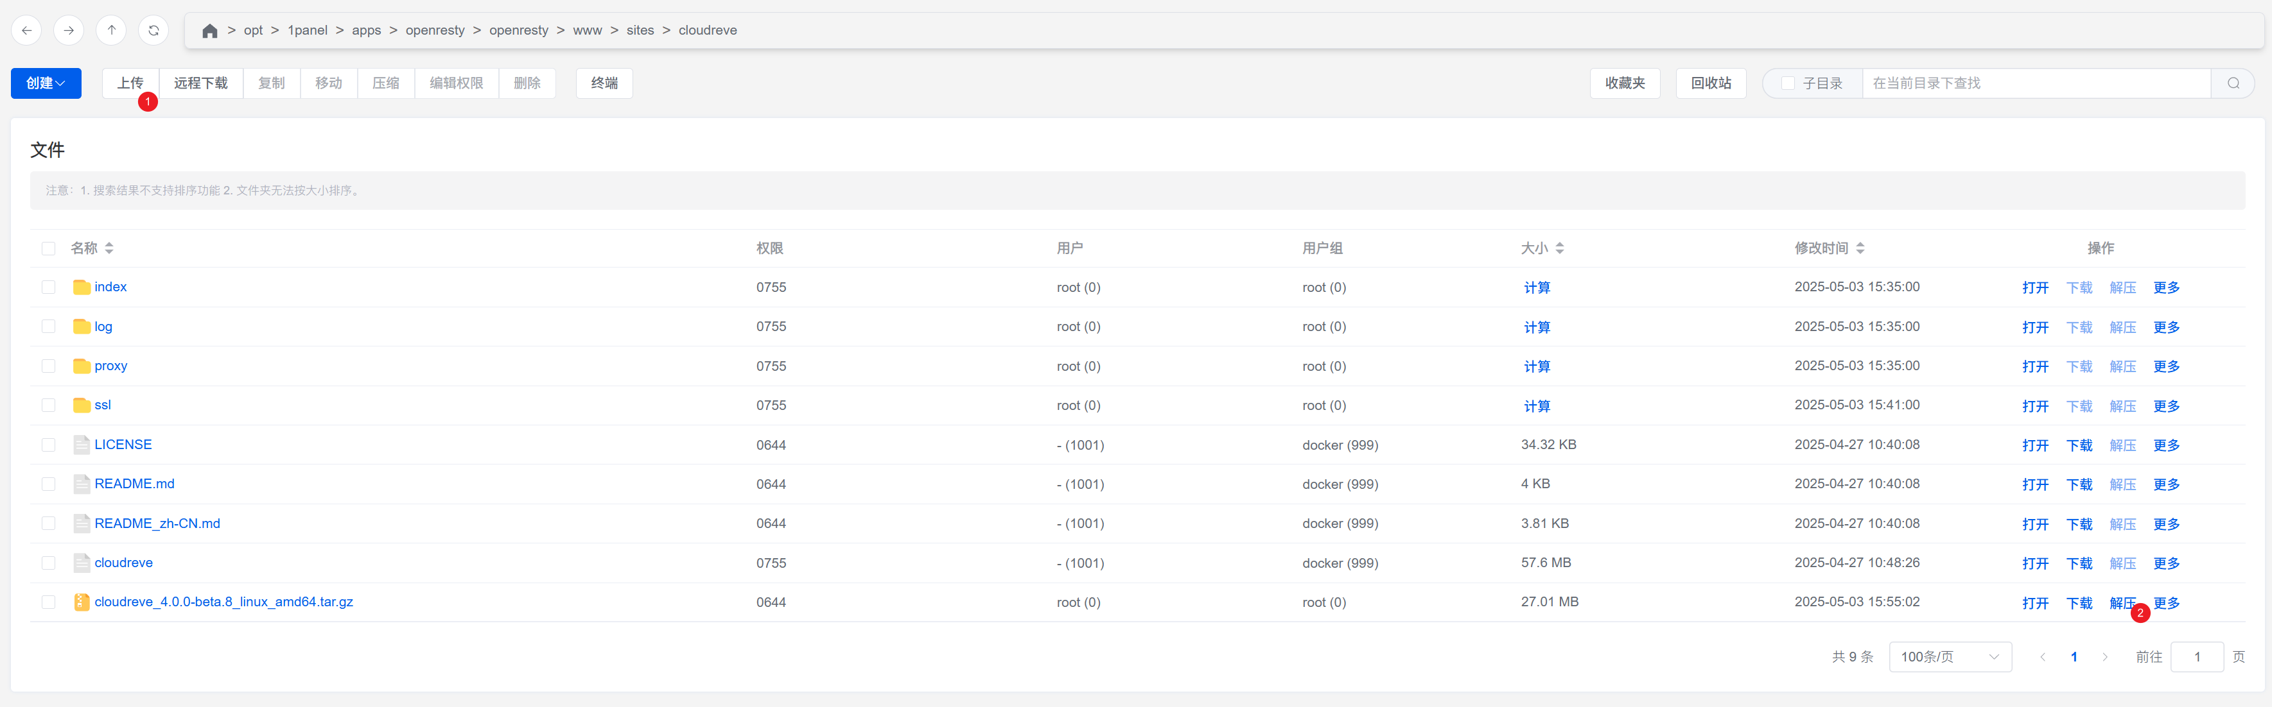This screenshot has width=2272, height=707.
Task: Sort by 名称 column arrows
Action: pyautogui.click(x=109, y=248)
